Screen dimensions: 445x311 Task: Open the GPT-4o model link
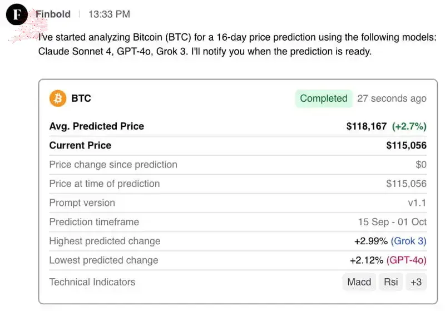click(x=407, y=260)
